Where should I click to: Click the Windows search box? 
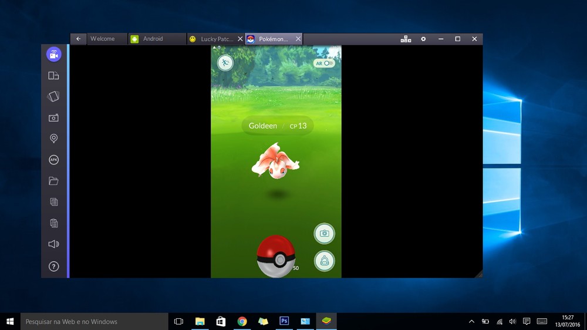(x=95, y=321)
